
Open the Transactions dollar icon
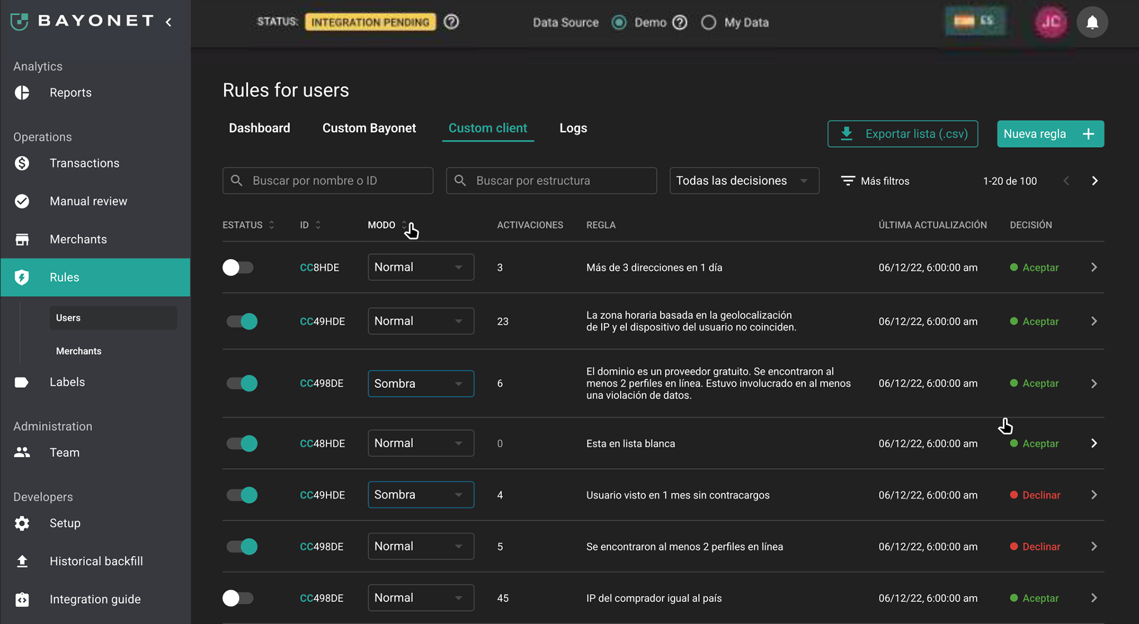[22, 163]
